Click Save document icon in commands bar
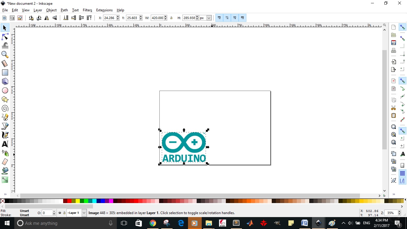 pyautogui.click(x=394, y=43)
